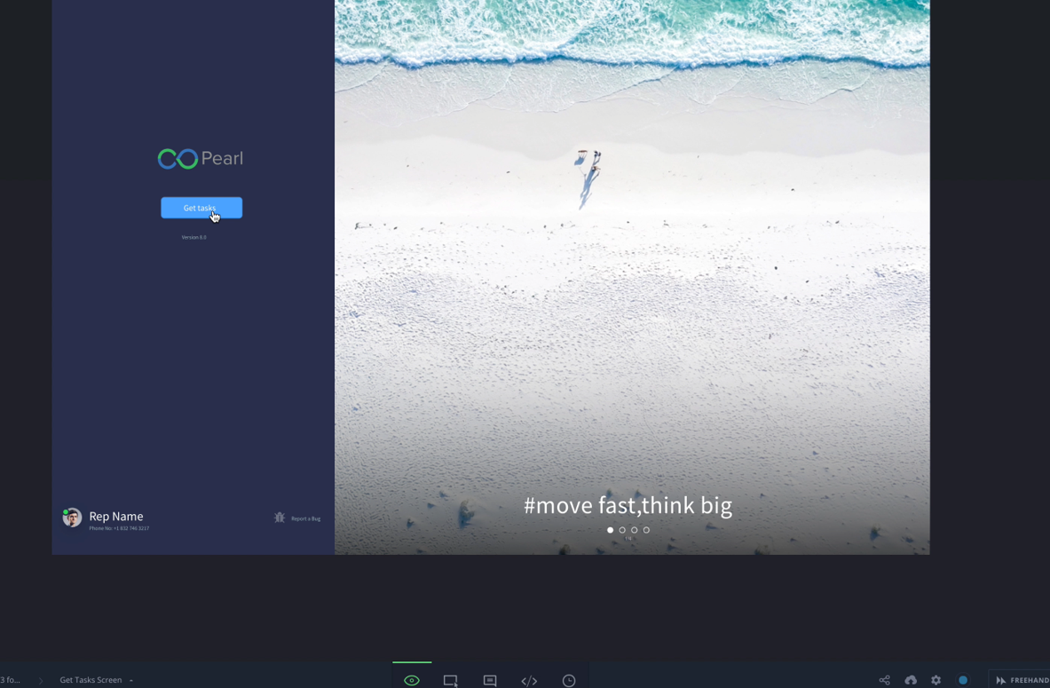This screenshot has height=688, width=1050.
Task: Select the third carousel dot
Action: [x=634, y=530]
